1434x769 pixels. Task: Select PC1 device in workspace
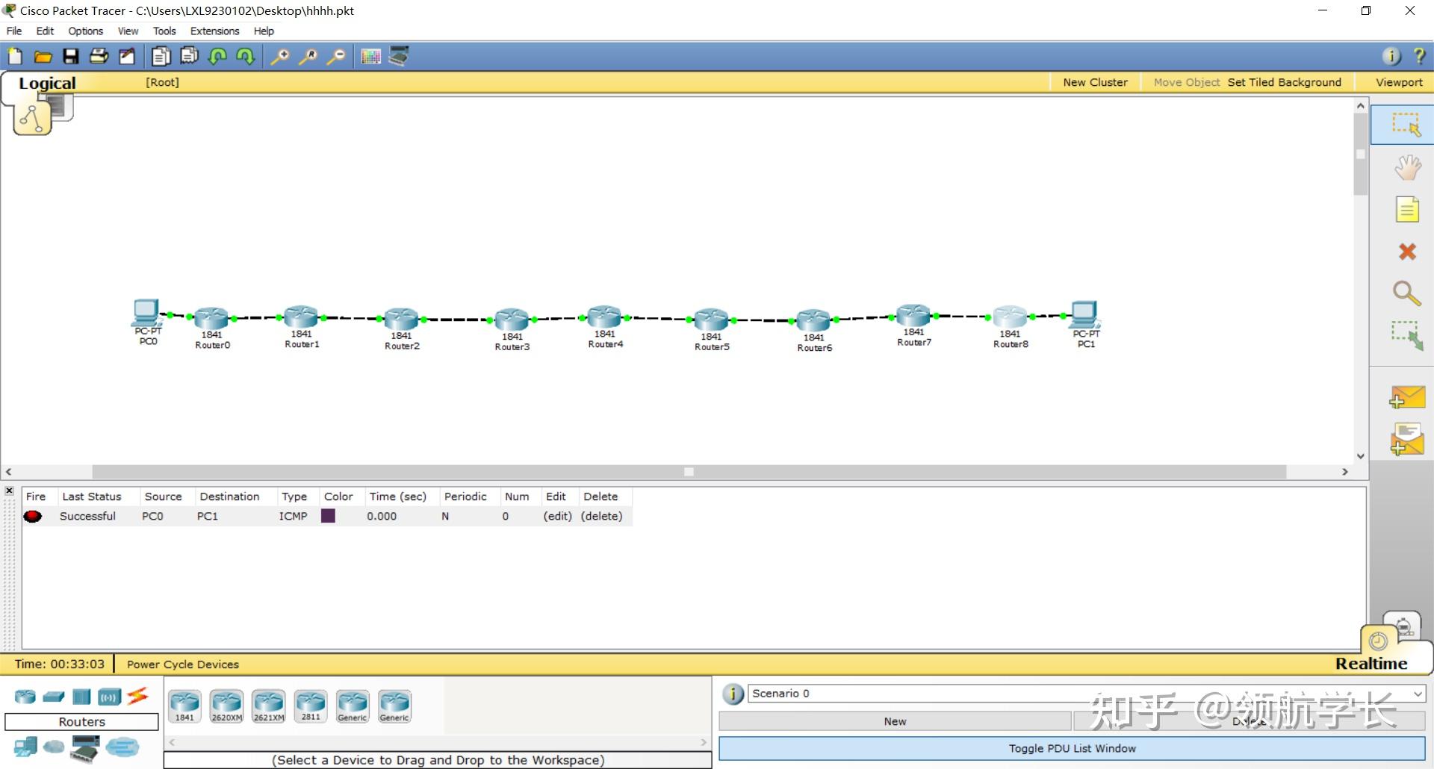point(1085,314)
